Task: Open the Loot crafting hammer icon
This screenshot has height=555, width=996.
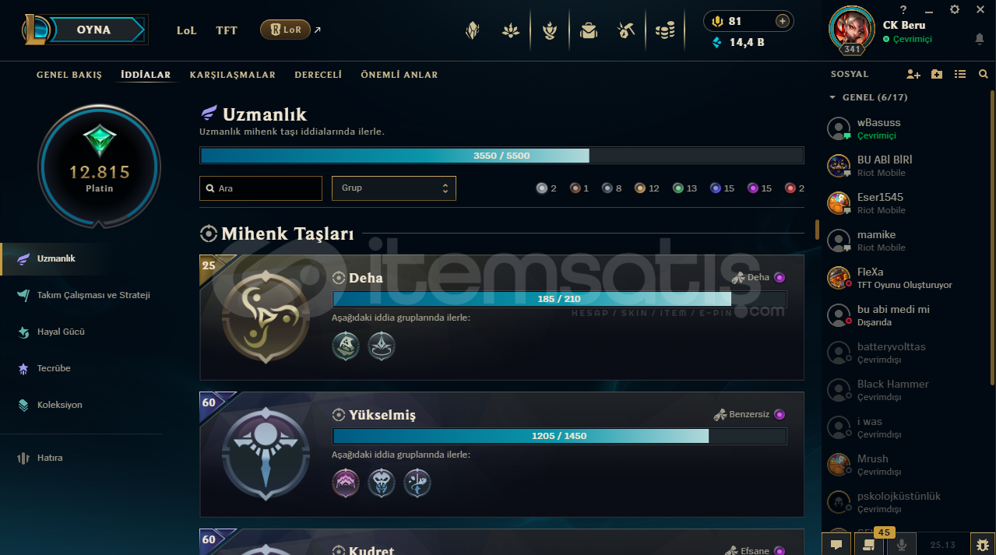Action: tap(626, 30)
